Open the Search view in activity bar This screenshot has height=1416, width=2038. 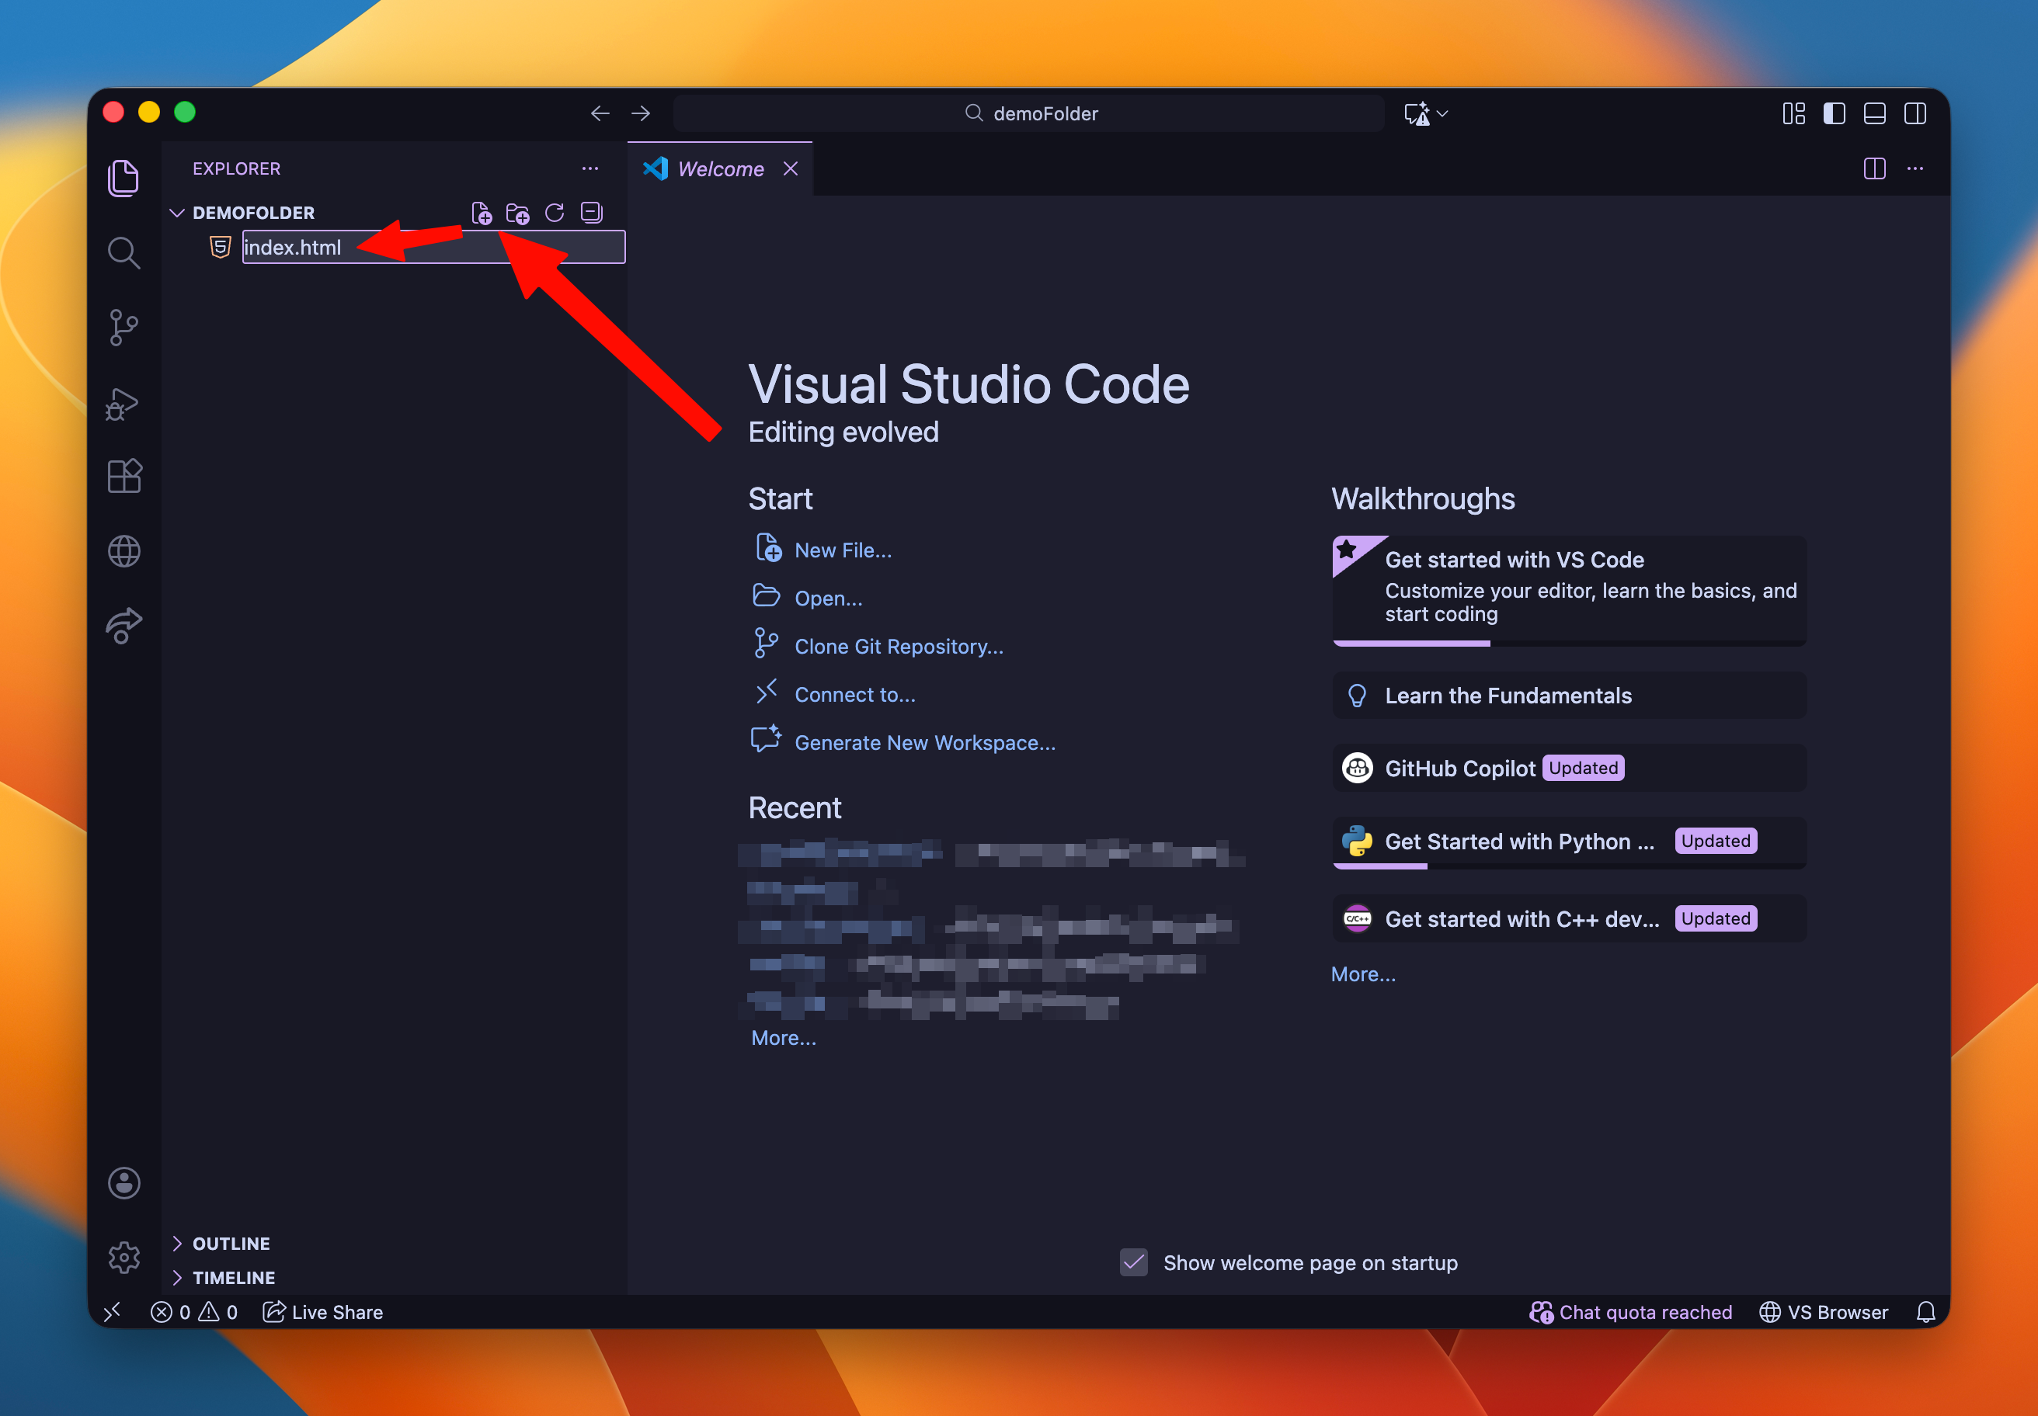click(x=123, y=253)
